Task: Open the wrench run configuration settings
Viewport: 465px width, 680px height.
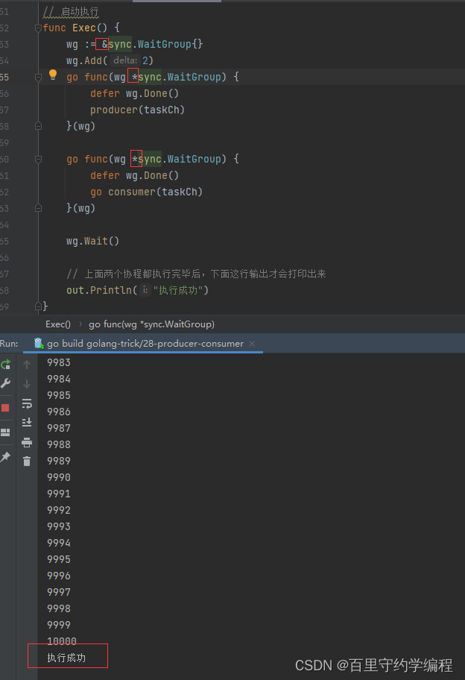Action: [6, 383]
